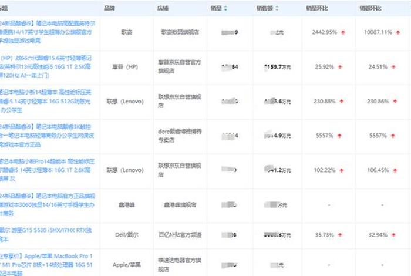Click the 店铺 column header

coord(163,8)
